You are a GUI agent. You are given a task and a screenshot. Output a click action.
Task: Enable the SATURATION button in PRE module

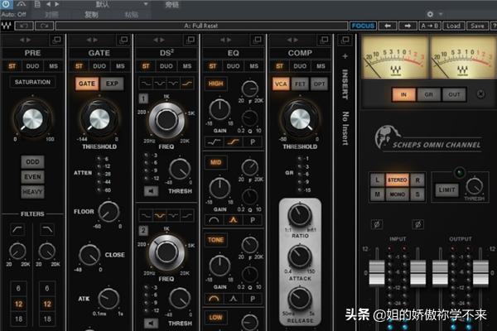31,82
